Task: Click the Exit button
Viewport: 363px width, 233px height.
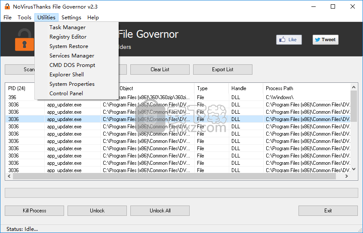Action: [x=328, y=211]
